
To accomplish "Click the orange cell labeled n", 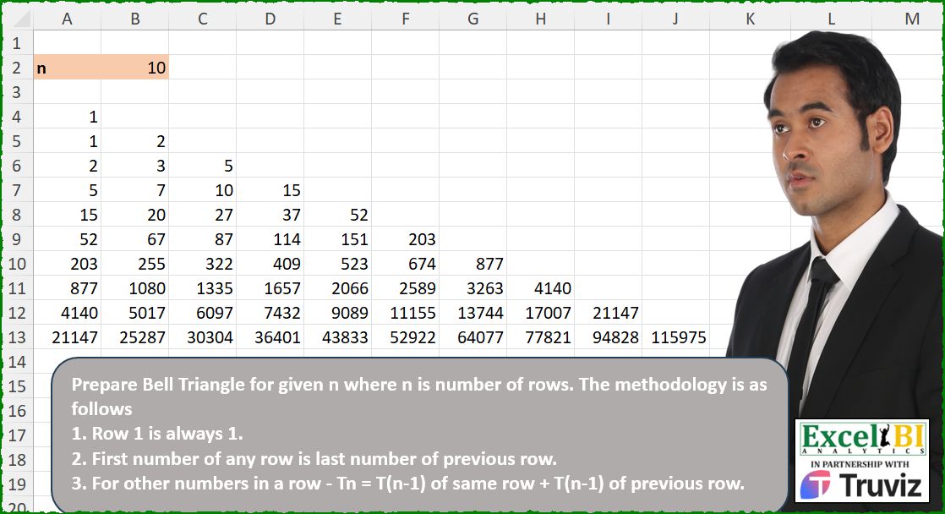I will coord(67,68).
